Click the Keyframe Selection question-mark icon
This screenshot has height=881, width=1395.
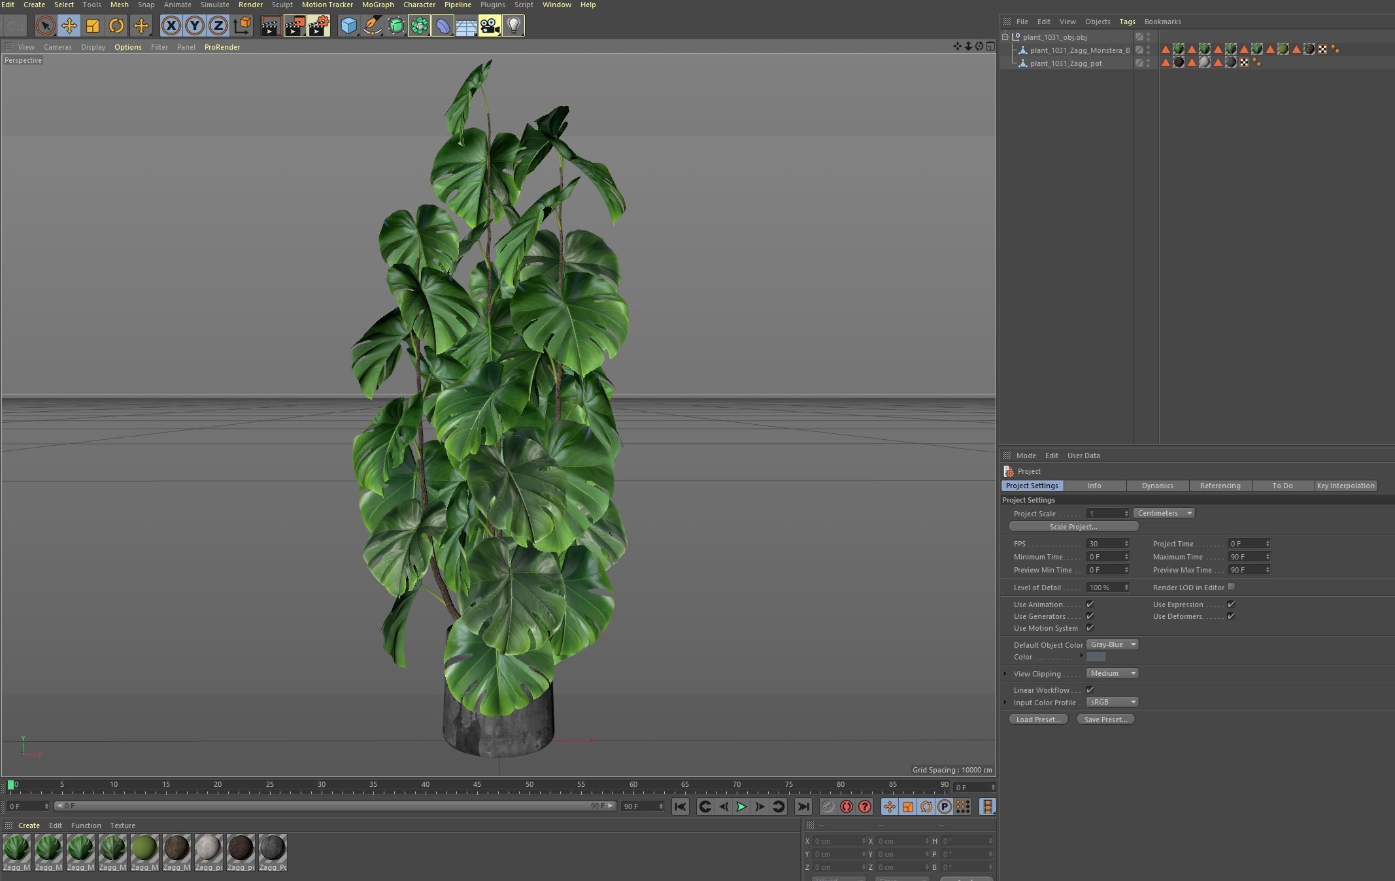[x=865, y=806]
